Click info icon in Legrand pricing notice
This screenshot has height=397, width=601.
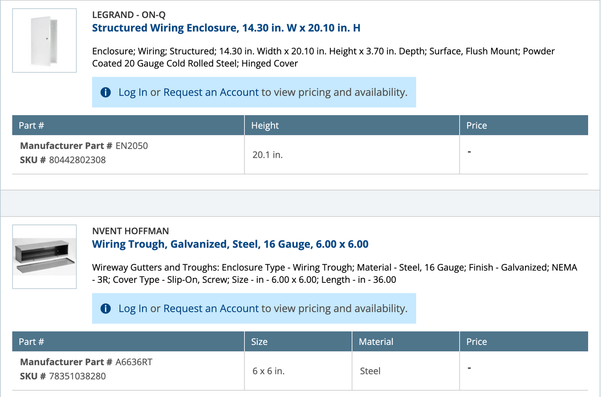tap(105, 92)
